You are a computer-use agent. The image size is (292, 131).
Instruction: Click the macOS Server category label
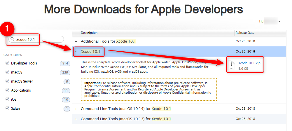tap(22, 81)
